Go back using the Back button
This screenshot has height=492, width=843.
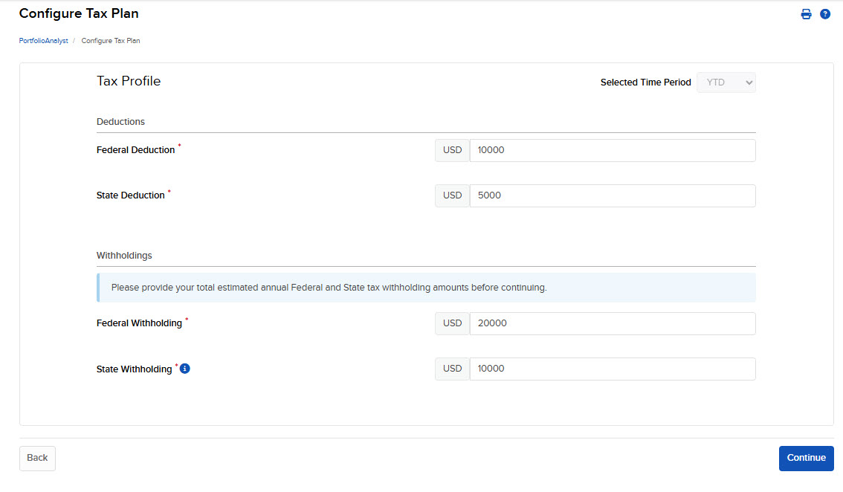tap(37, 458)
